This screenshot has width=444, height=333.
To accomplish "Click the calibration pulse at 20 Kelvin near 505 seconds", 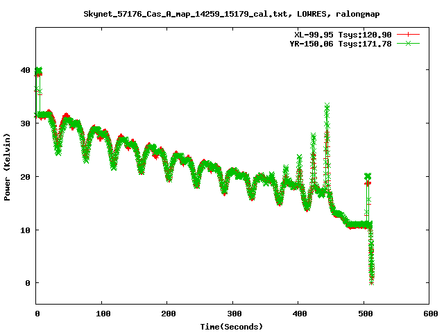I will (x=368, y=176).
